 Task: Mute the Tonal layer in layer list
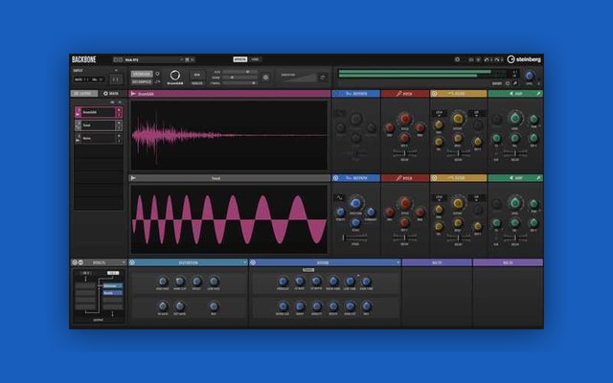(119, 124)
